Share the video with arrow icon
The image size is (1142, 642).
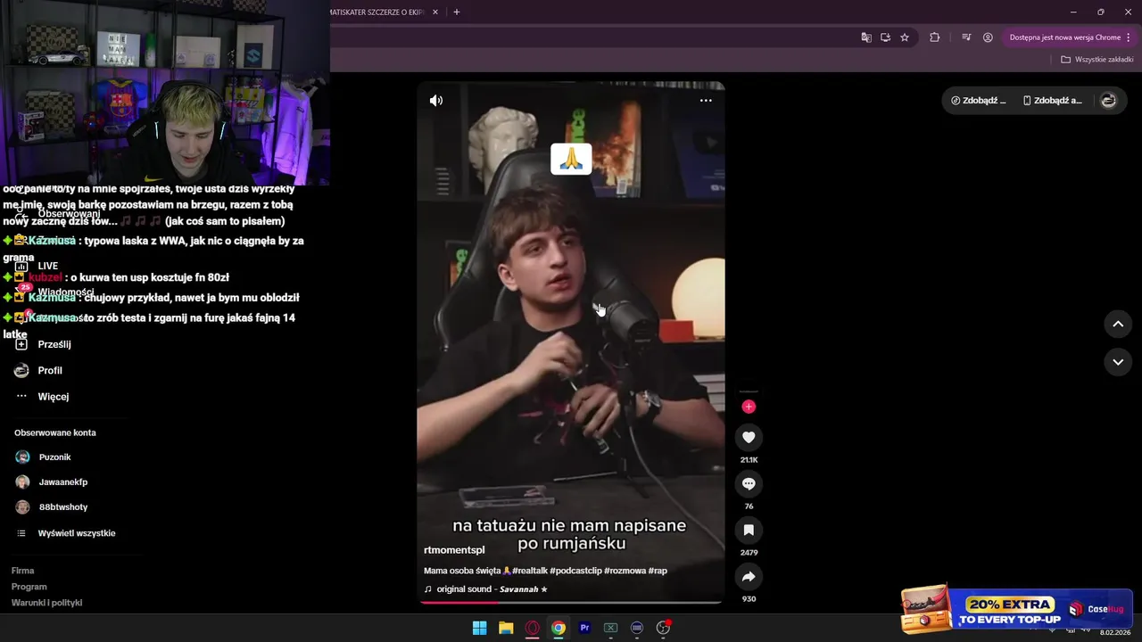(749, 576)
